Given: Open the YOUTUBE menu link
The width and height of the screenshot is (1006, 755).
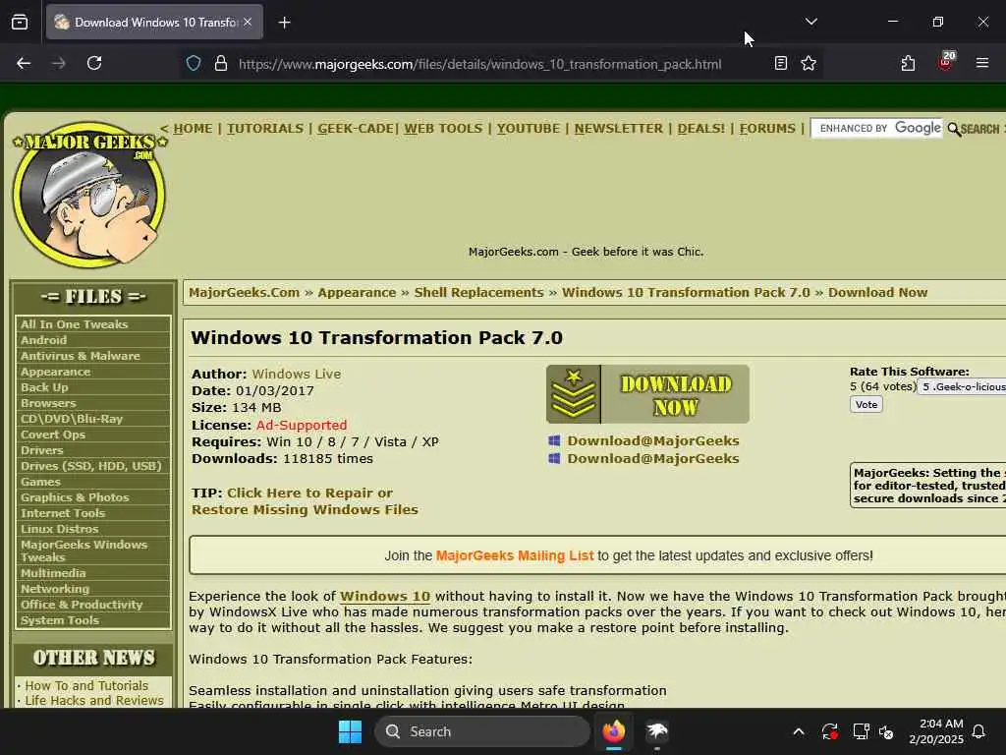Looking at the screenshot, I should click(x=528, y=129).
